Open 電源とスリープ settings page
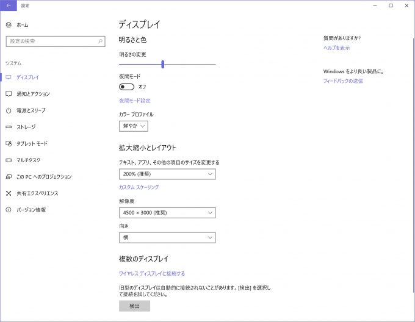 tap(31, 110)
